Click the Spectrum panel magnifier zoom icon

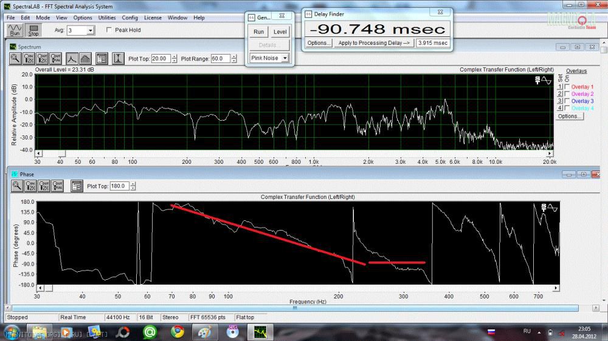(15, 59)
